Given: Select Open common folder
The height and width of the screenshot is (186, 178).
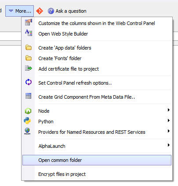Looking at the screenshot, I should (x=97, y=160).
